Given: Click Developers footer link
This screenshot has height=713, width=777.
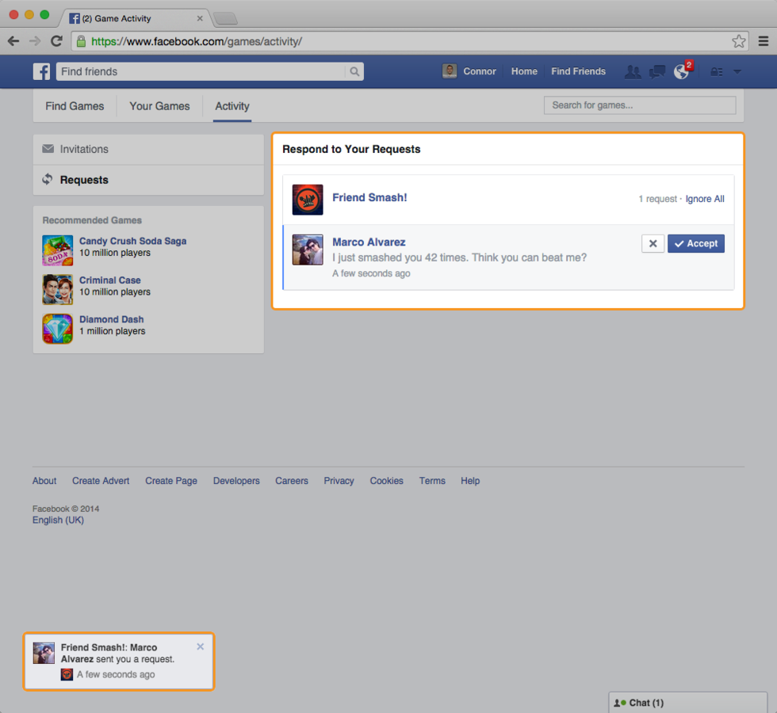Looking at the screenshot, I should tap(236, 481).
